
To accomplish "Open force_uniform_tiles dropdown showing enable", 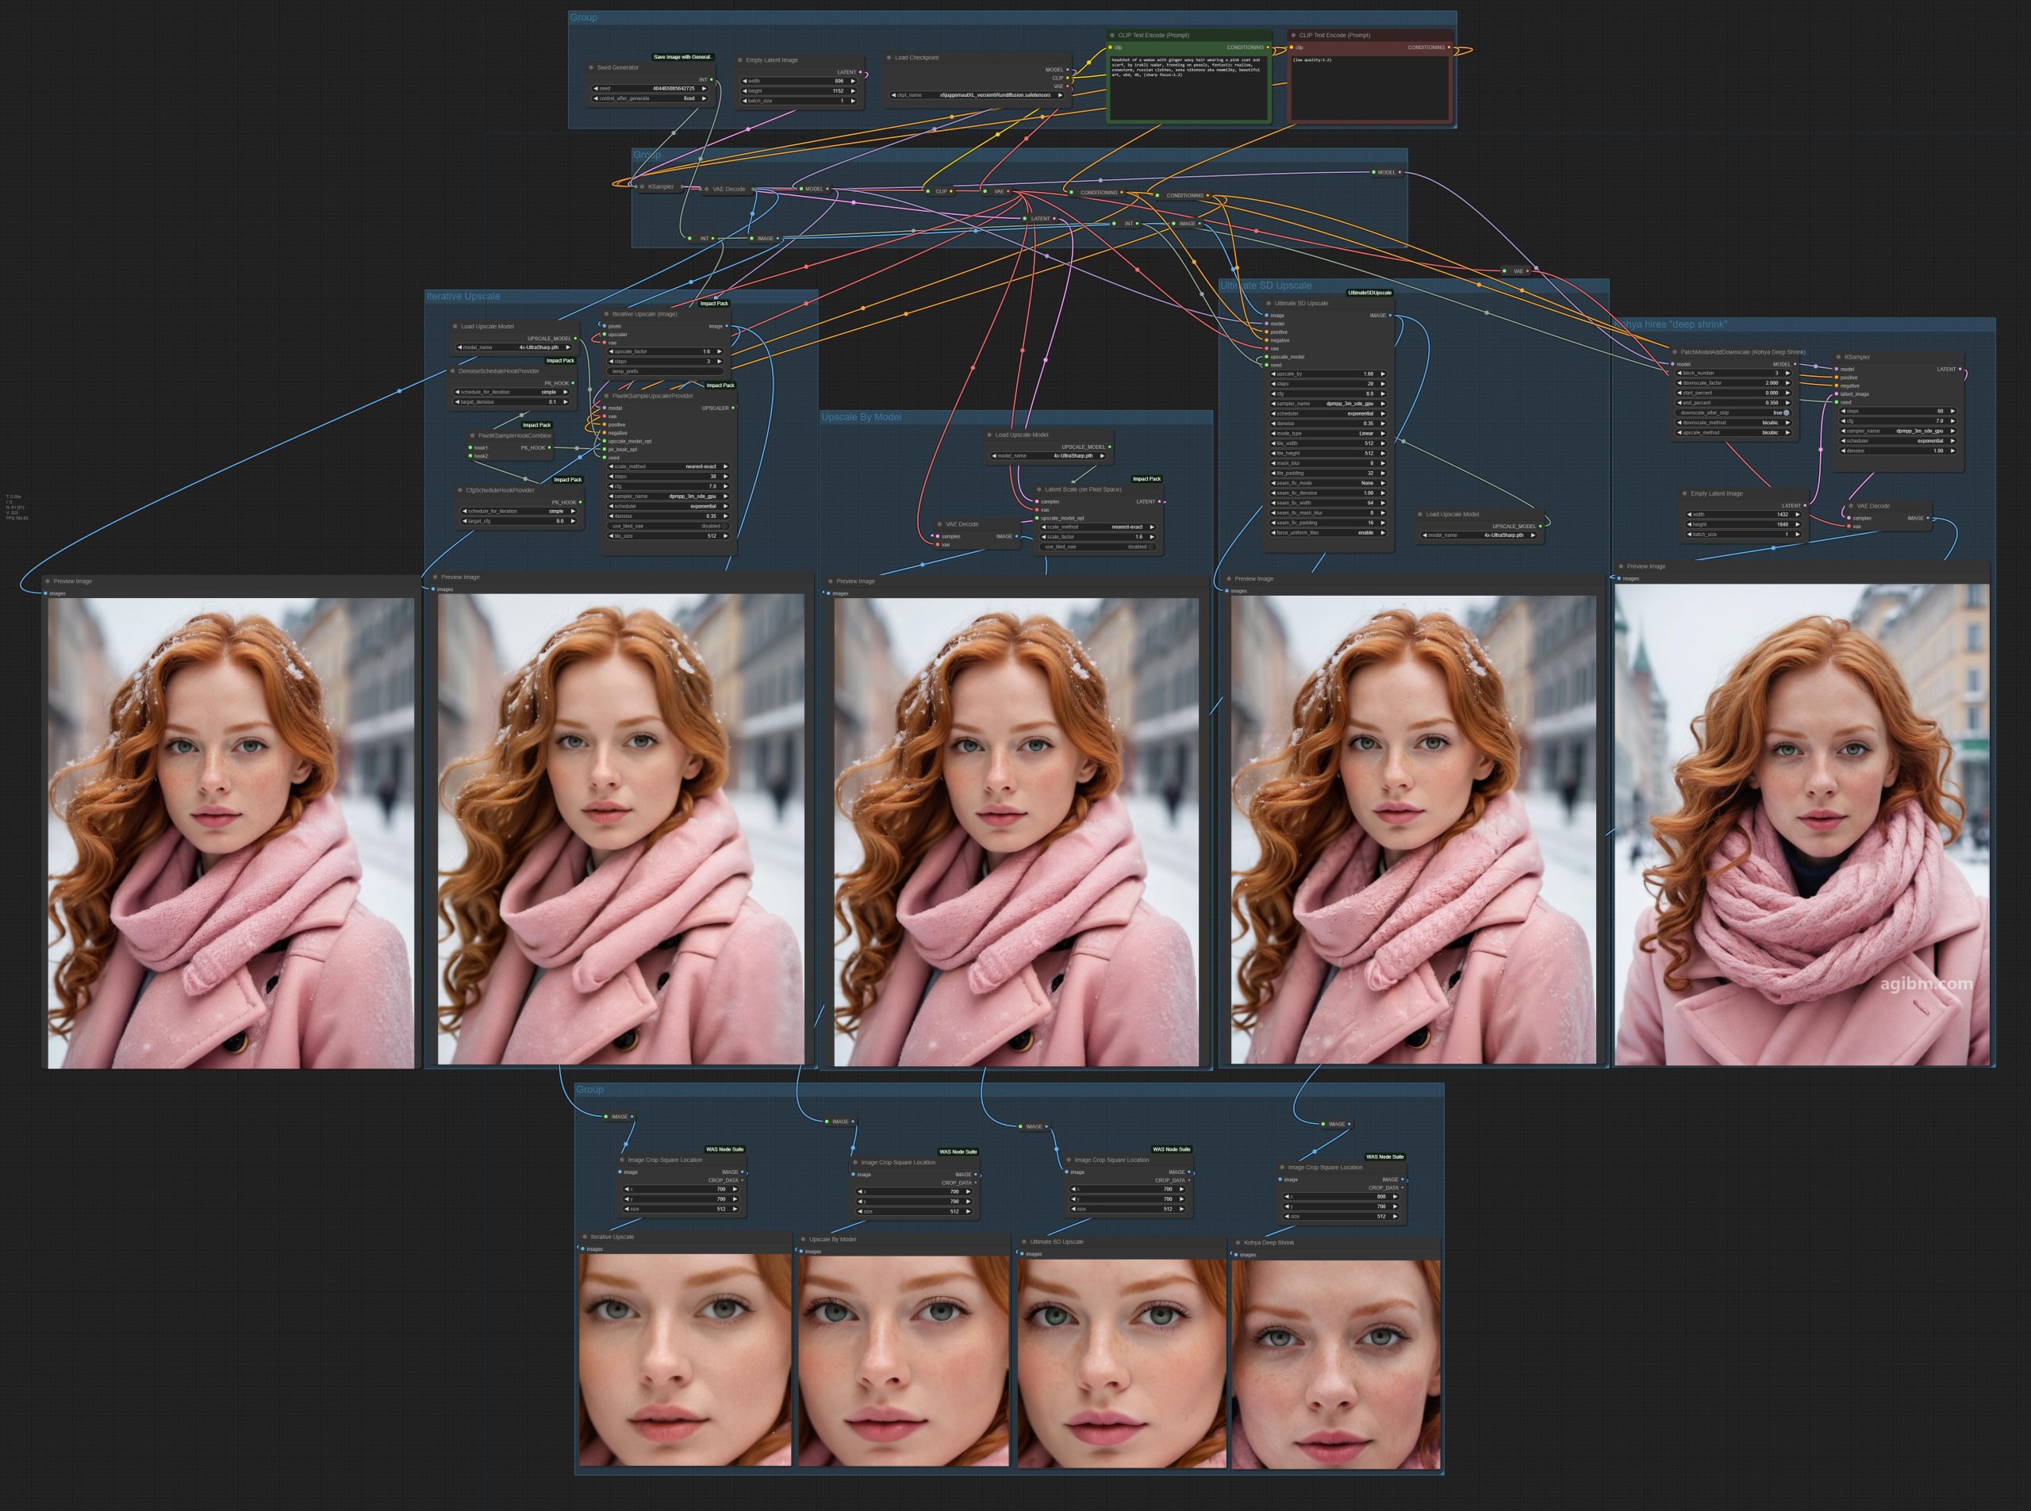I will click(x=1330, y=532).
